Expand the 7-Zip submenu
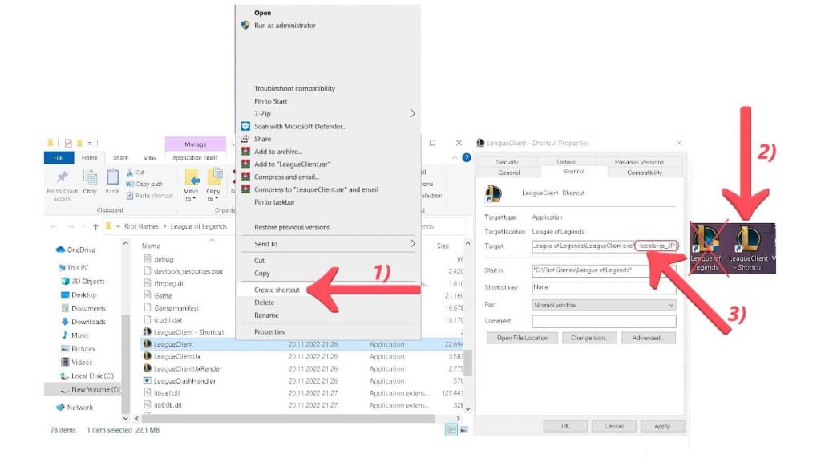This screenshot has height=463, width=821. tap(413, 114)
